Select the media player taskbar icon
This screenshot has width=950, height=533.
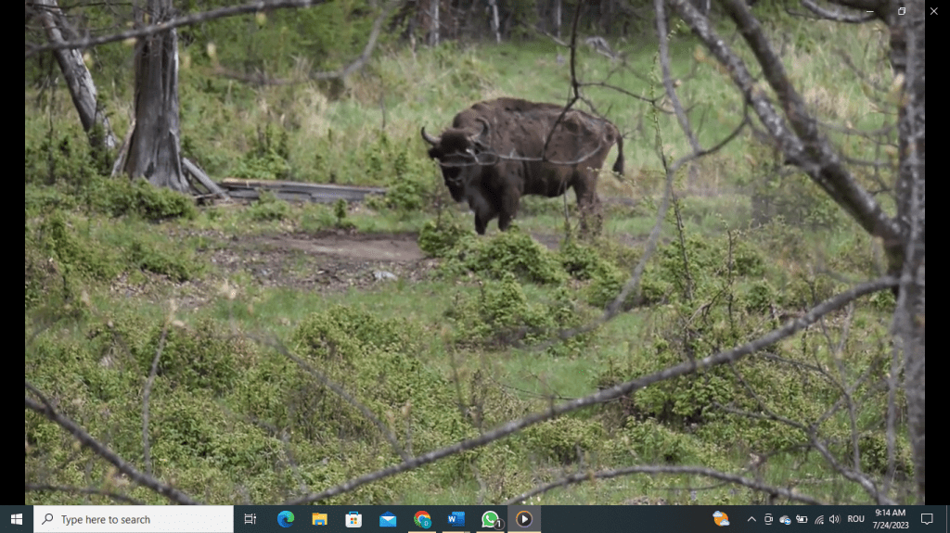point(524,519)
